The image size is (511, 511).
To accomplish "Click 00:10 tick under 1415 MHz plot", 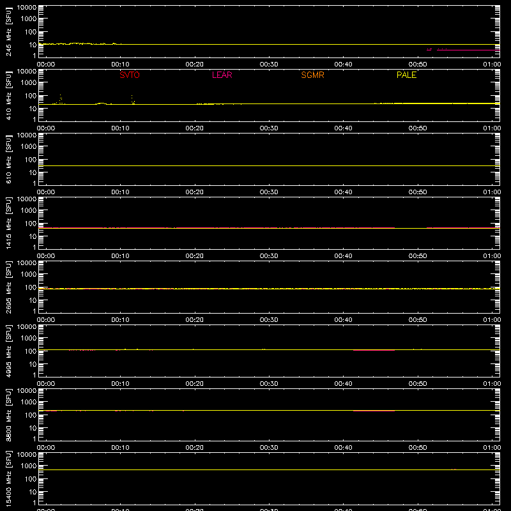I will click(x=120, y=256).
